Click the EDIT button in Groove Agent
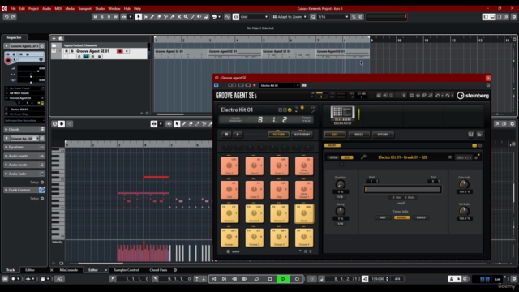519x292 pixels. point(335,135)
